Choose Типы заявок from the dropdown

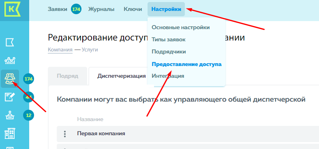(x=169, y=39)
